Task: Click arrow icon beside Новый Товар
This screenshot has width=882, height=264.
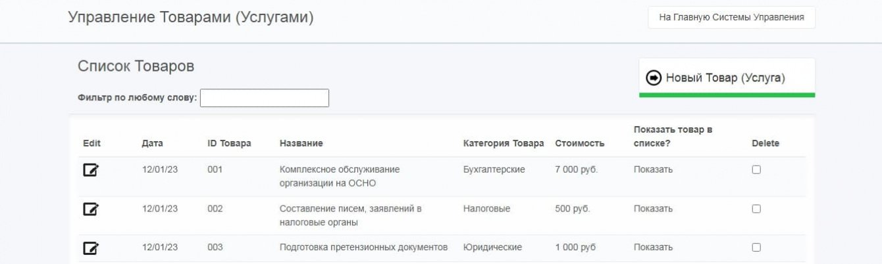Action: [x=654, y=78]
